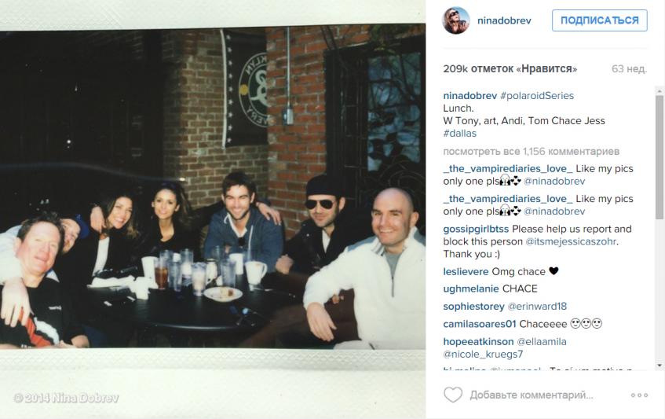Open leslievere commenter profile
The image size is (665, 419).
click(466, 272)
